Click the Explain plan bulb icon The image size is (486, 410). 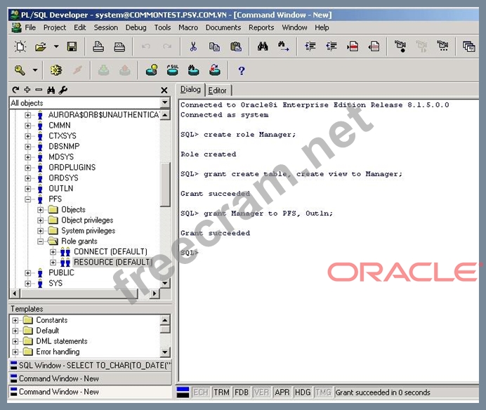(152, 70)
